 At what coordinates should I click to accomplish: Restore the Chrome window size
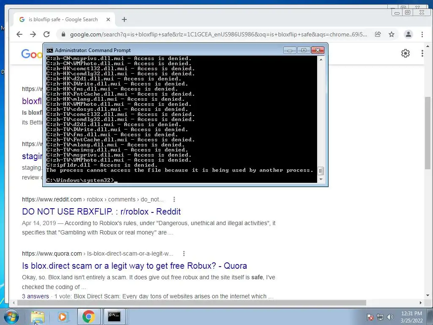pyautogui.click(x=407, y=12)
